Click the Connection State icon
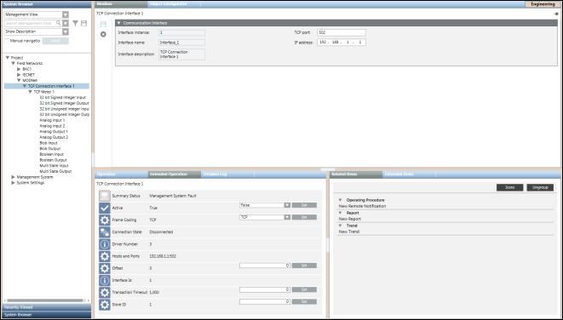 point(105,232)
